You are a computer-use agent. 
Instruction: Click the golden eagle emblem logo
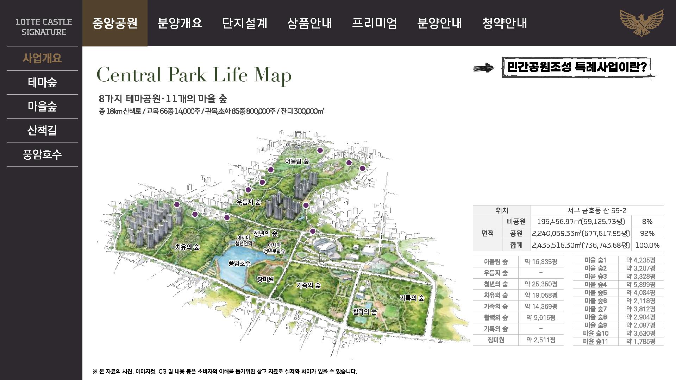coord(641,23)
